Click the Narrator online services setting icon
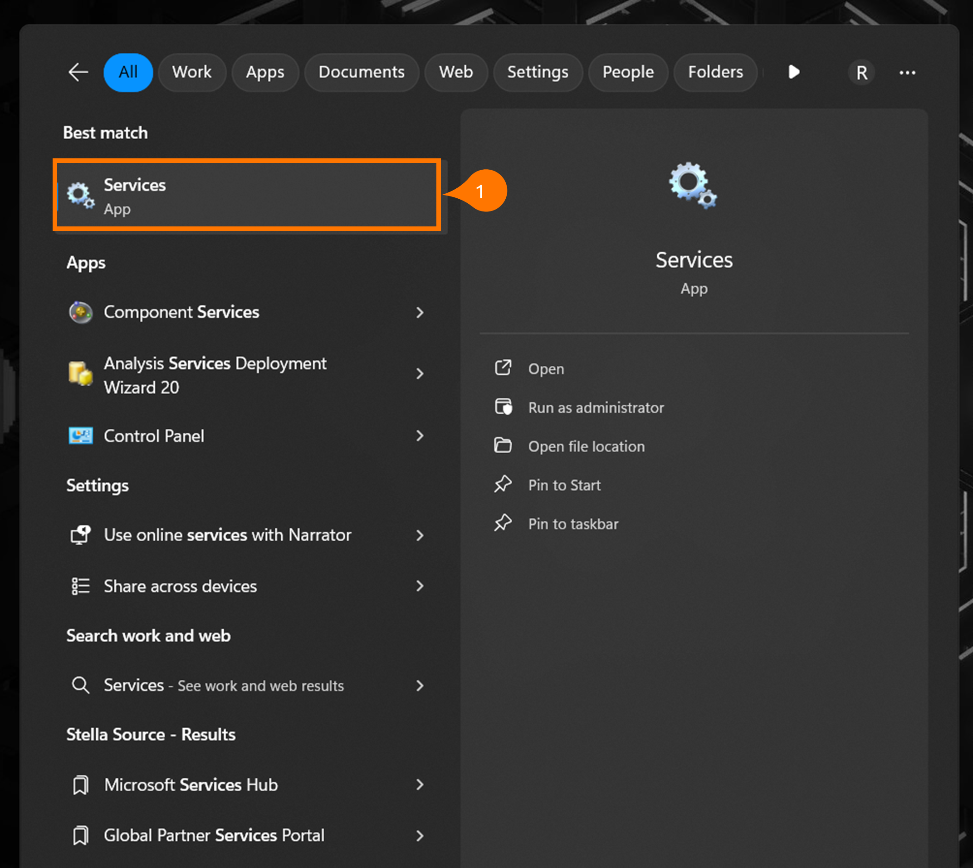 (81, 535)
